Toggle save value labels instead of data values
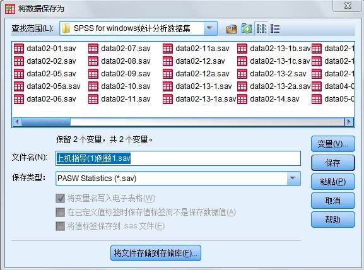The height and width of the screenshot is (270, 364). point(60,212)
